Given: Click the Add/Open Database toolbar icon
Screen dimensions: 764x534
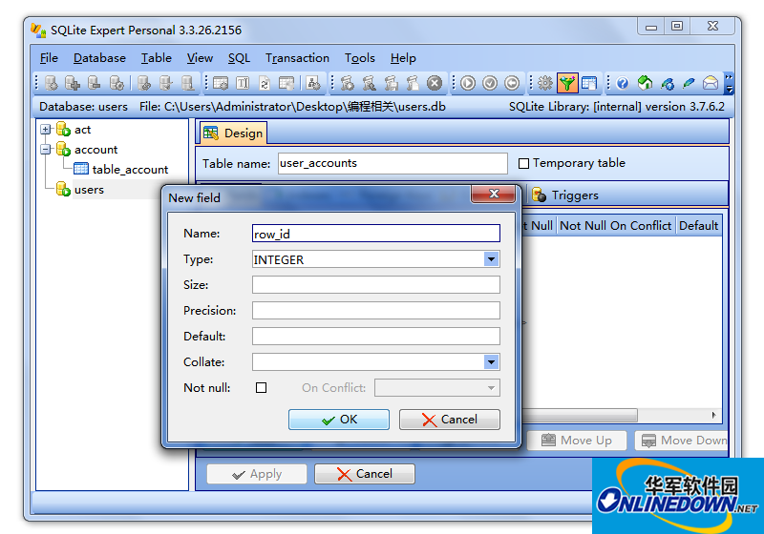Looking at the screenshot, I should click(x=73, y=83).
